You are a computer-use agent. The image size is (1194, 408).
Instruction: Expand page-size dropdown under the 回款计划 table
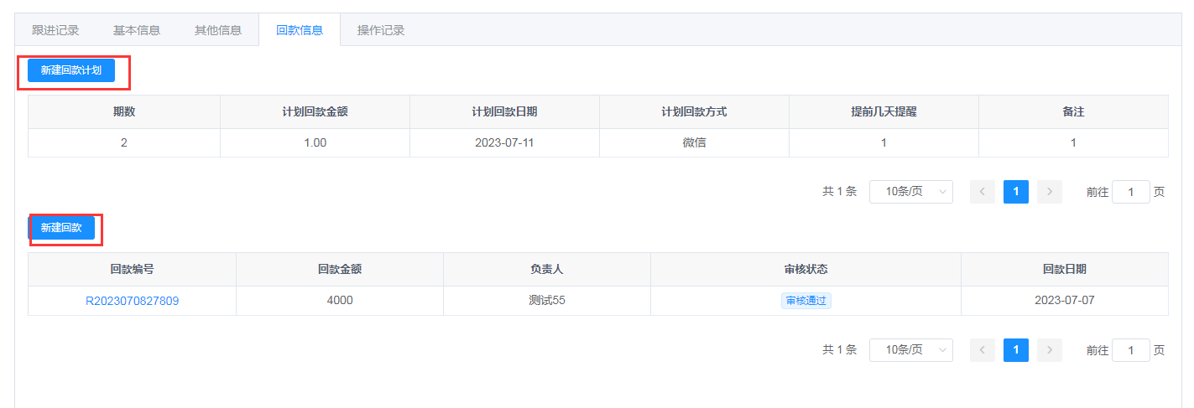click(x=910, y=192)
